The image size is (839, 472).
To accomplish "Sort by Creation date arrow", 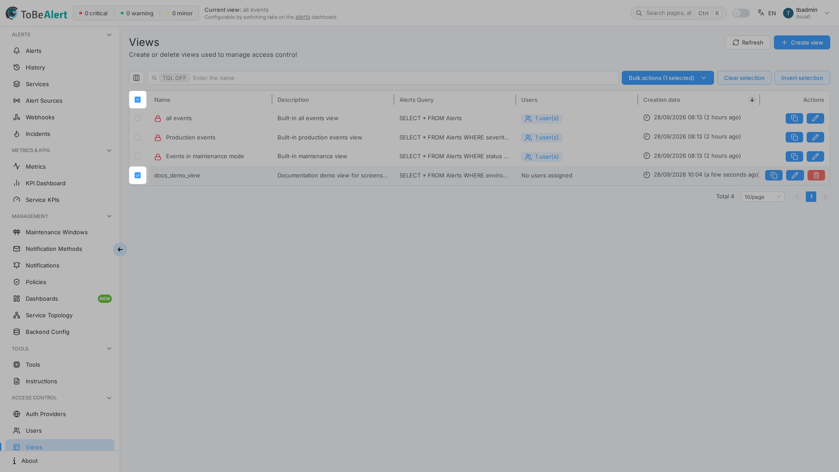I will pyautogui.click(x=752, y=100).
